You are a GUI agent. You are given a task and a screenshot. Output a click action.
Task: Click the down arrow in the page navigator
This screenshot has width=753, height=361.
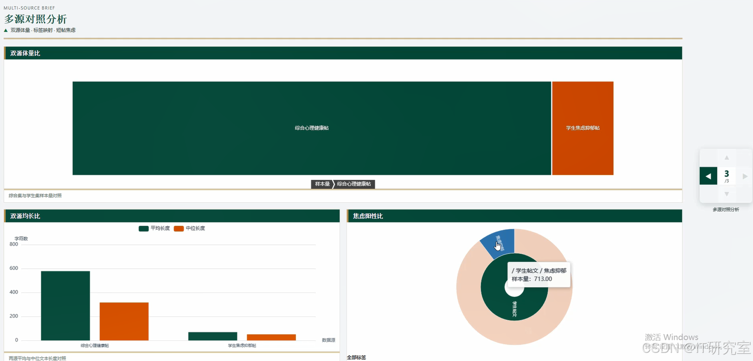[727, 194]
